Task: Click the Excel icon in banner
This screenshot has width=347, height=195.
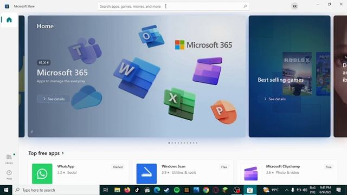Action: pos(179,104)
